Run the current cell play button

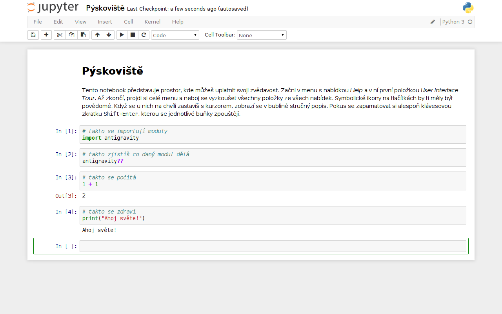(x=122, y=35)
